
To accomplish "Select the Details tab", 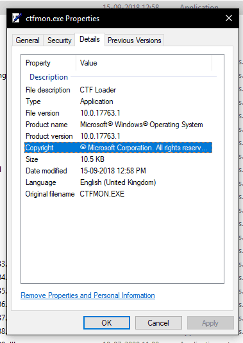I will click(90, 39).
